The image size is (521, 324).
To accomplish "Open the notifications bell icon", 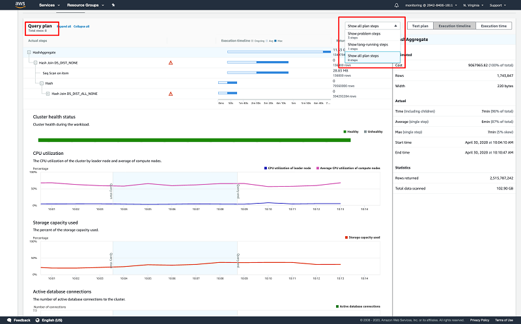I will (397, 5).
